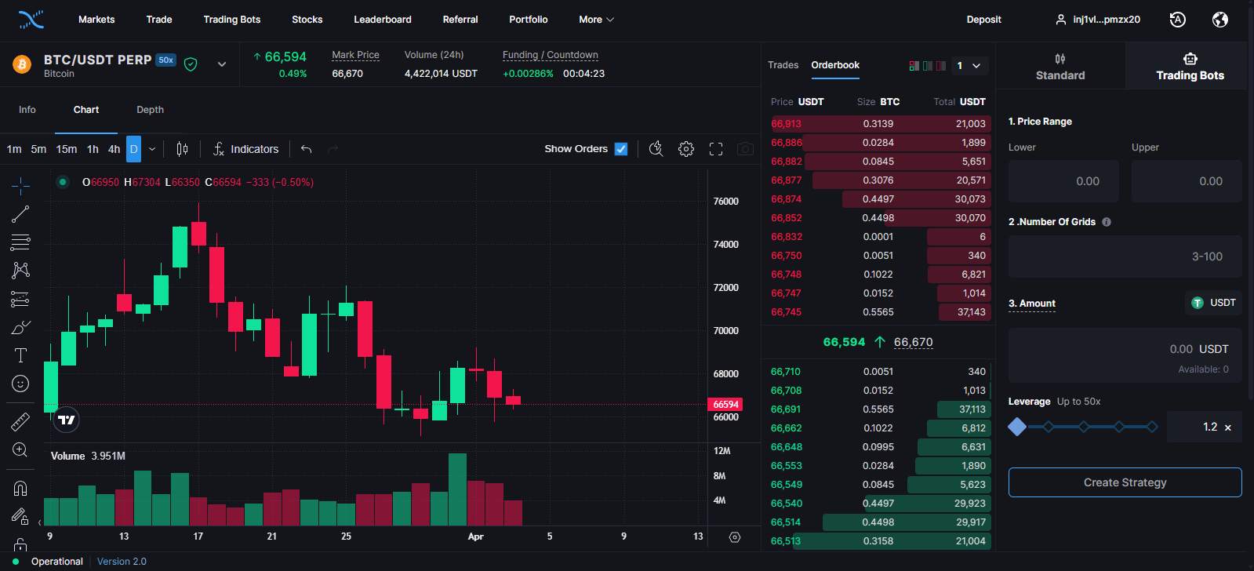Click the Create Strategy button
1254x571 pixels.
pos(1125,482)
